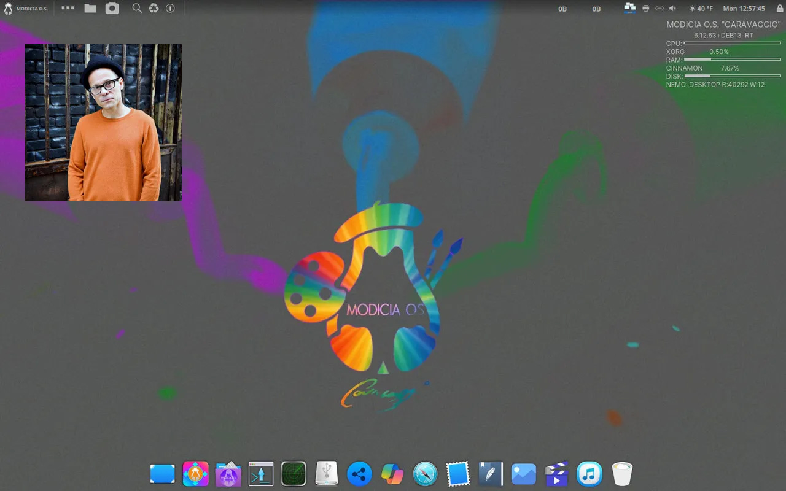
Task: Launch the green radar app from dock
Action: (294, 474)
